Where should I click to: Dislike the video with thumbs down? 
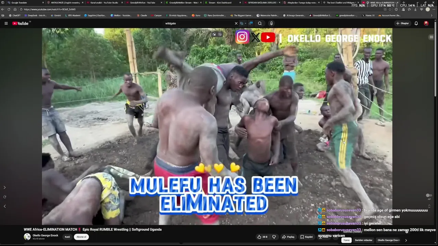point(274,237)
